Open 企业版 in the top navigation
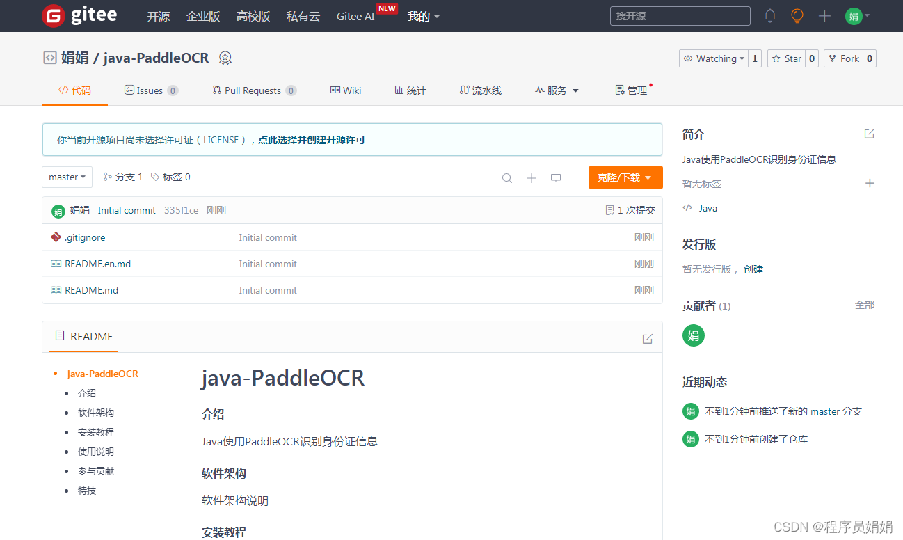The width and height of the screenshot is (903, 540). coord(203,16)
